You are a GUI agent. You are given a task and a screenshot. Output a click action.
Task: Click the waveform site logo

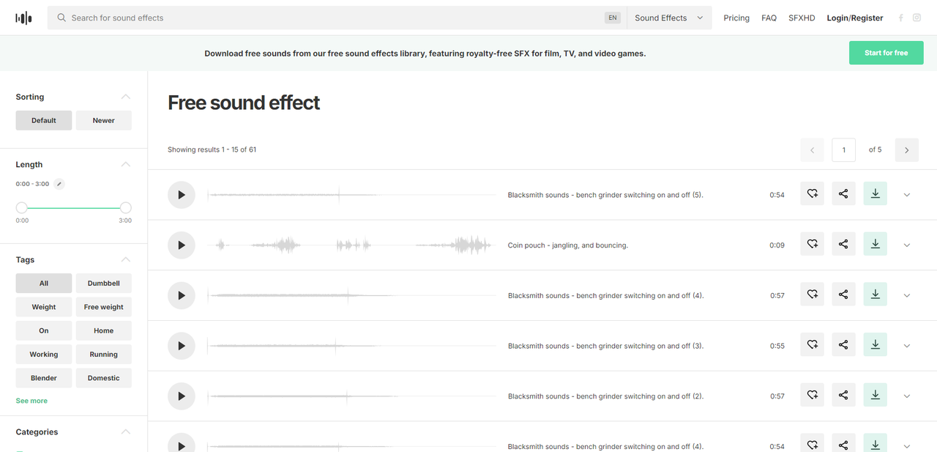[x=24, y=18]
